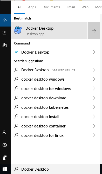Viewport: 102px width, 174px height.
Task: Open the Settings gear icon
Action: 5,145
